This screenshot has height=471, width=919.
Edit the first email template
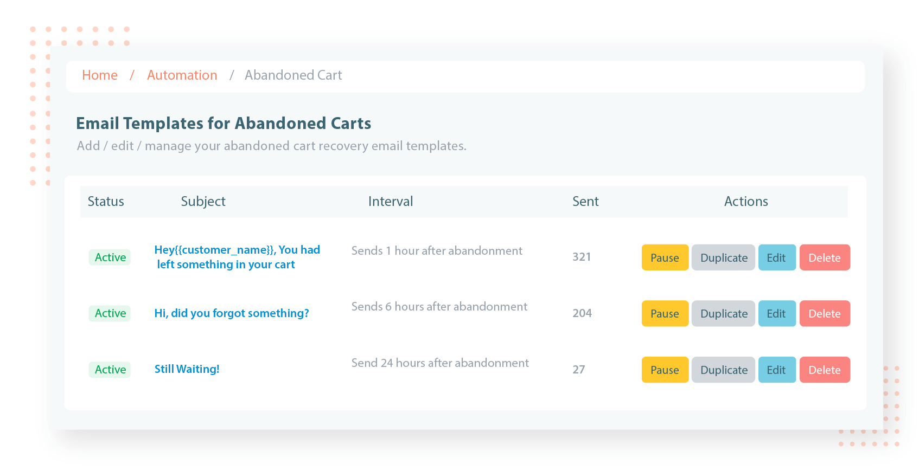(x=777, y=257)
